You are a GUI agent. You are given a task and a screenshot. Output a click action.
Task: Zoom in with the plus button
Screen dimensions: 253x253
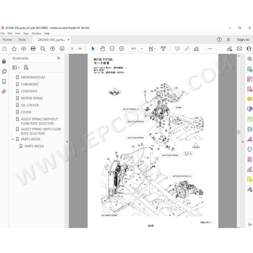[x=121, y=48]
